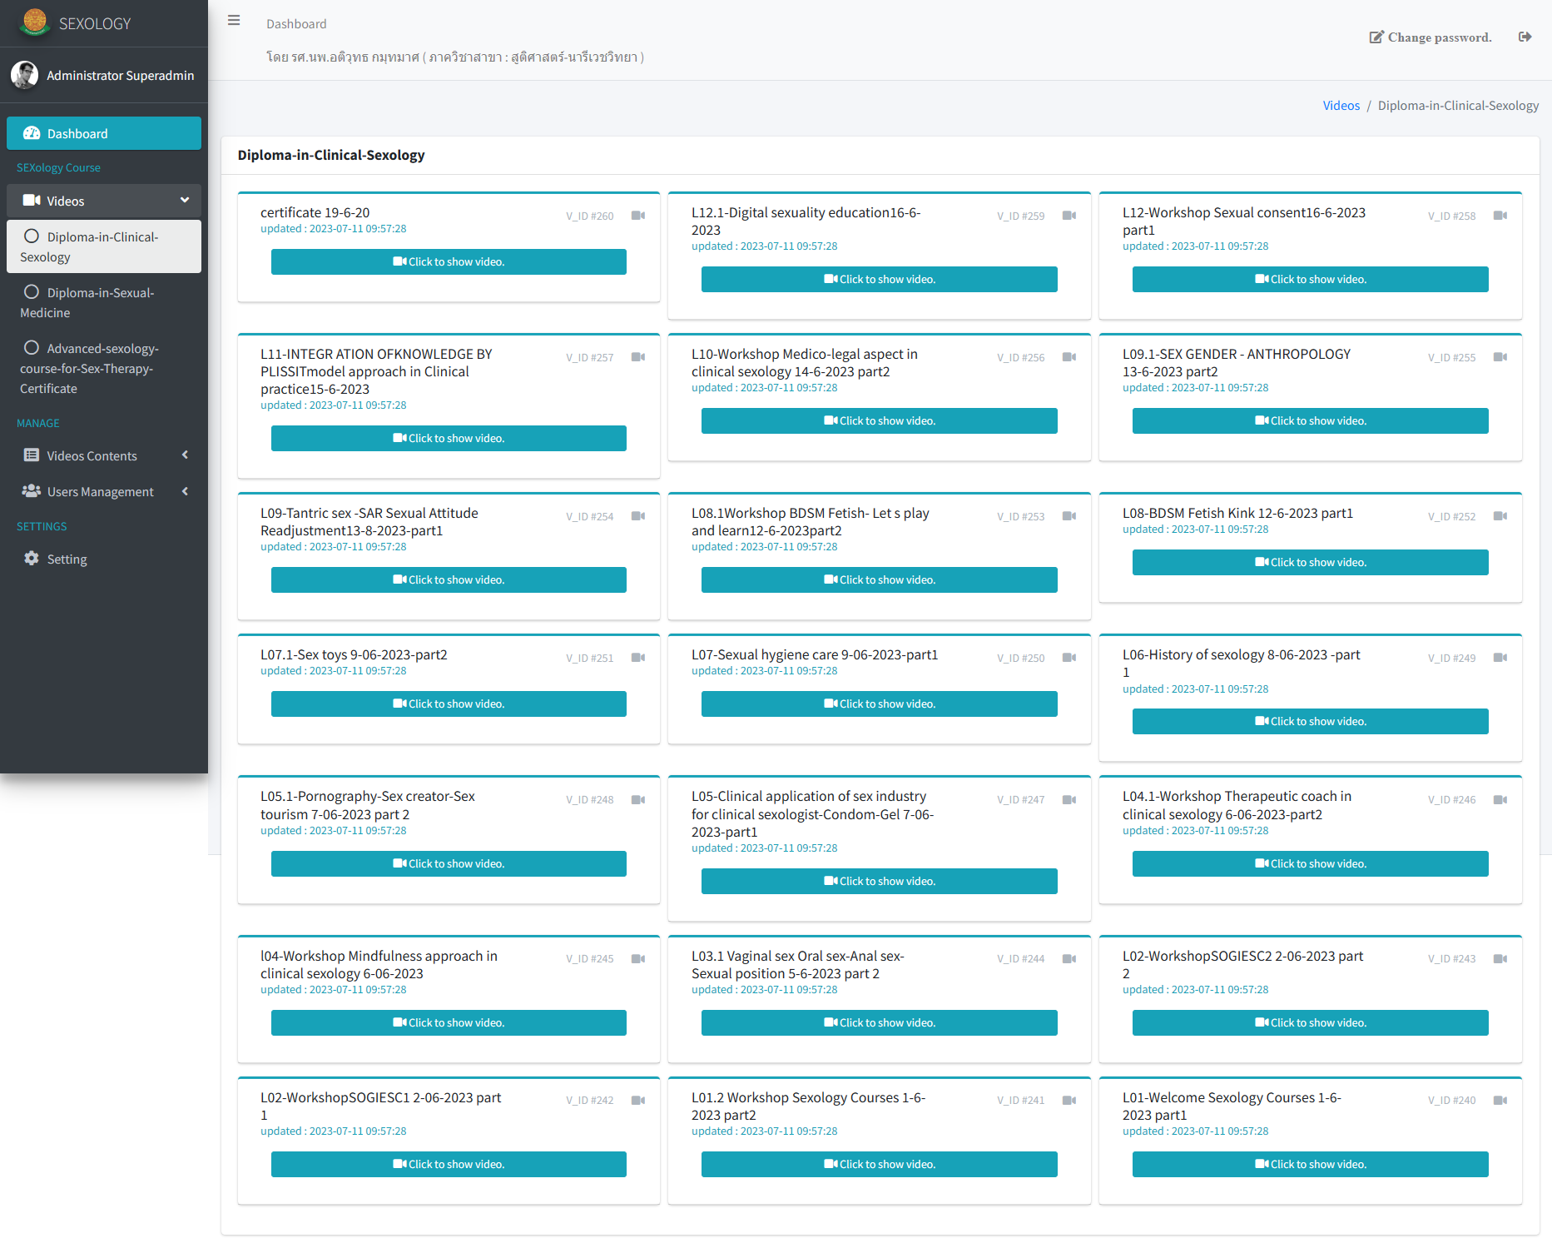Image resolution: width=1552 pixels, height=1248 pixels.
Task: Show video for l04-Workshop Mindfulness approach
Action: 449,1022
